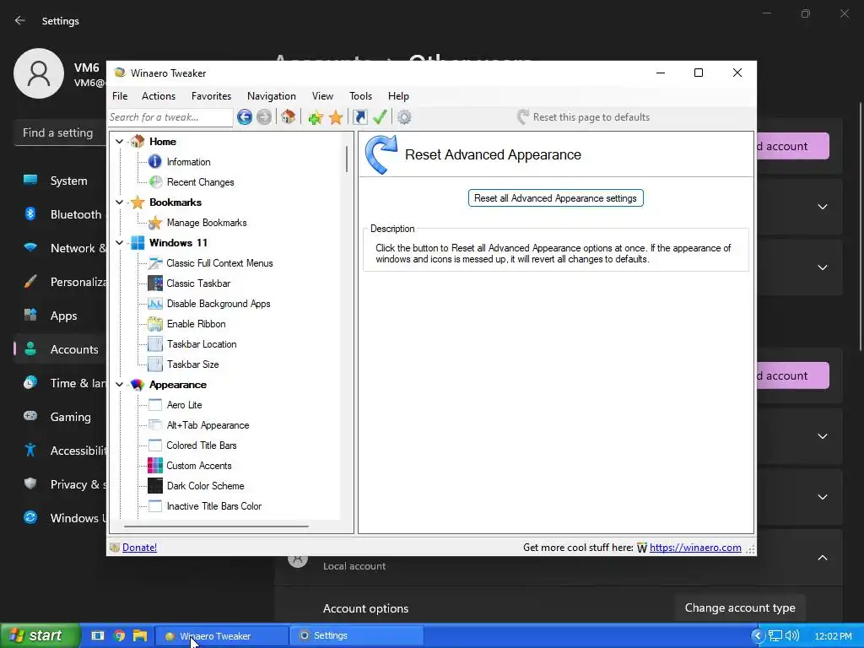Open the https://winaero.com link
The height and width of the screenshot is (648, 864).
tap(695, 547)
